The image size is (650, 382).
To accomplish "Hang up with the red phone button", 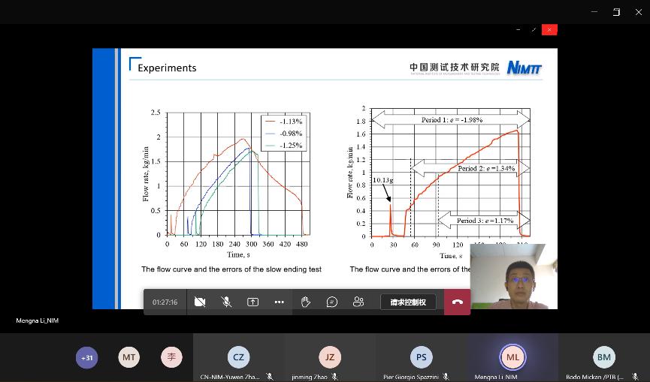I will (x=457, y=302).
